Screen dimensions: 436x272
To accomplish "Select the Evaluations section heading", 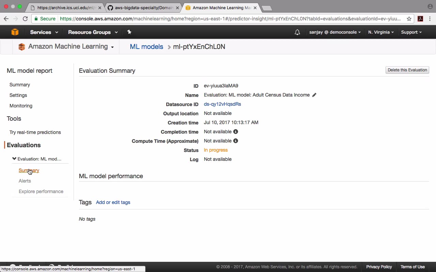I will [x=24, y=145].
